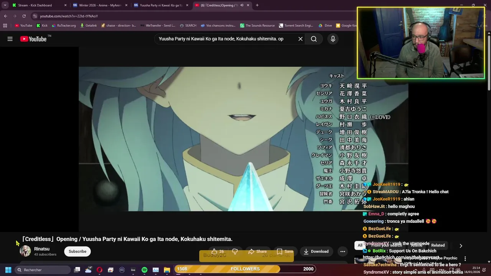Download the video
The height and width of the screenshot is (276, 491).
click(316, 251)
